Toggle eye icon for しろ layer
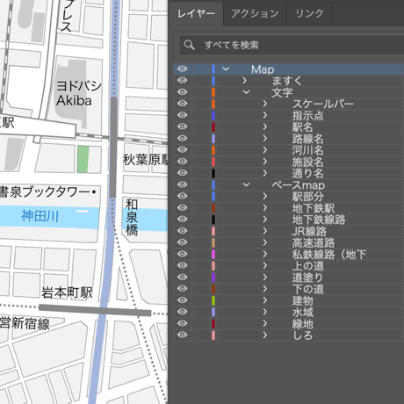 pos(182,335)
